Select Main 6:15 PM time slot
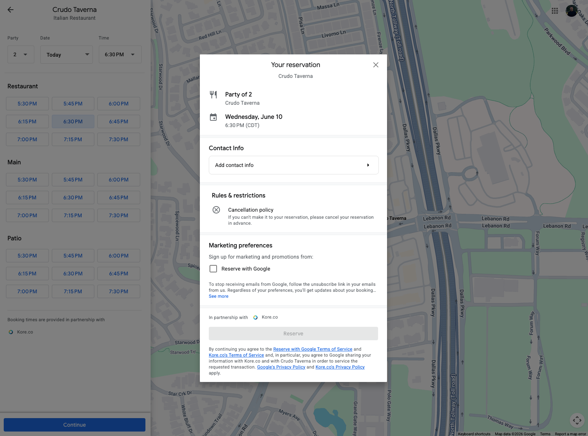This screenshot has width=588, height=436. pyautogui.click(x=27, y=198)
